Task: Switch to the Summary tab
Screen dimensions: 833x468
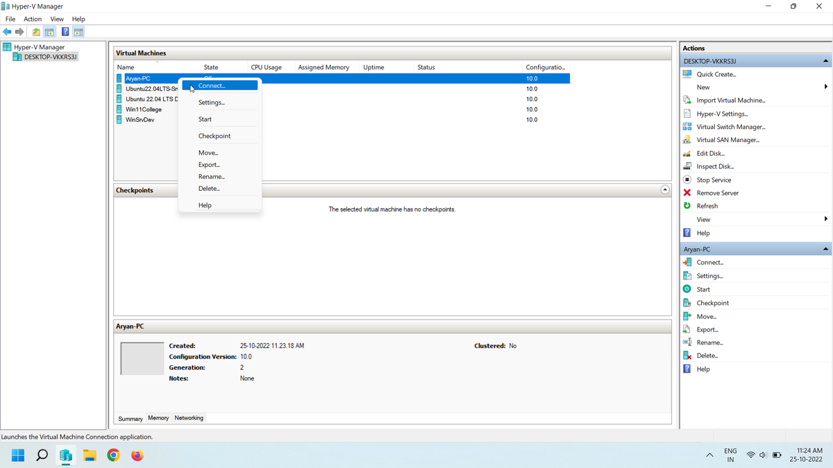Action: [130, 419]
